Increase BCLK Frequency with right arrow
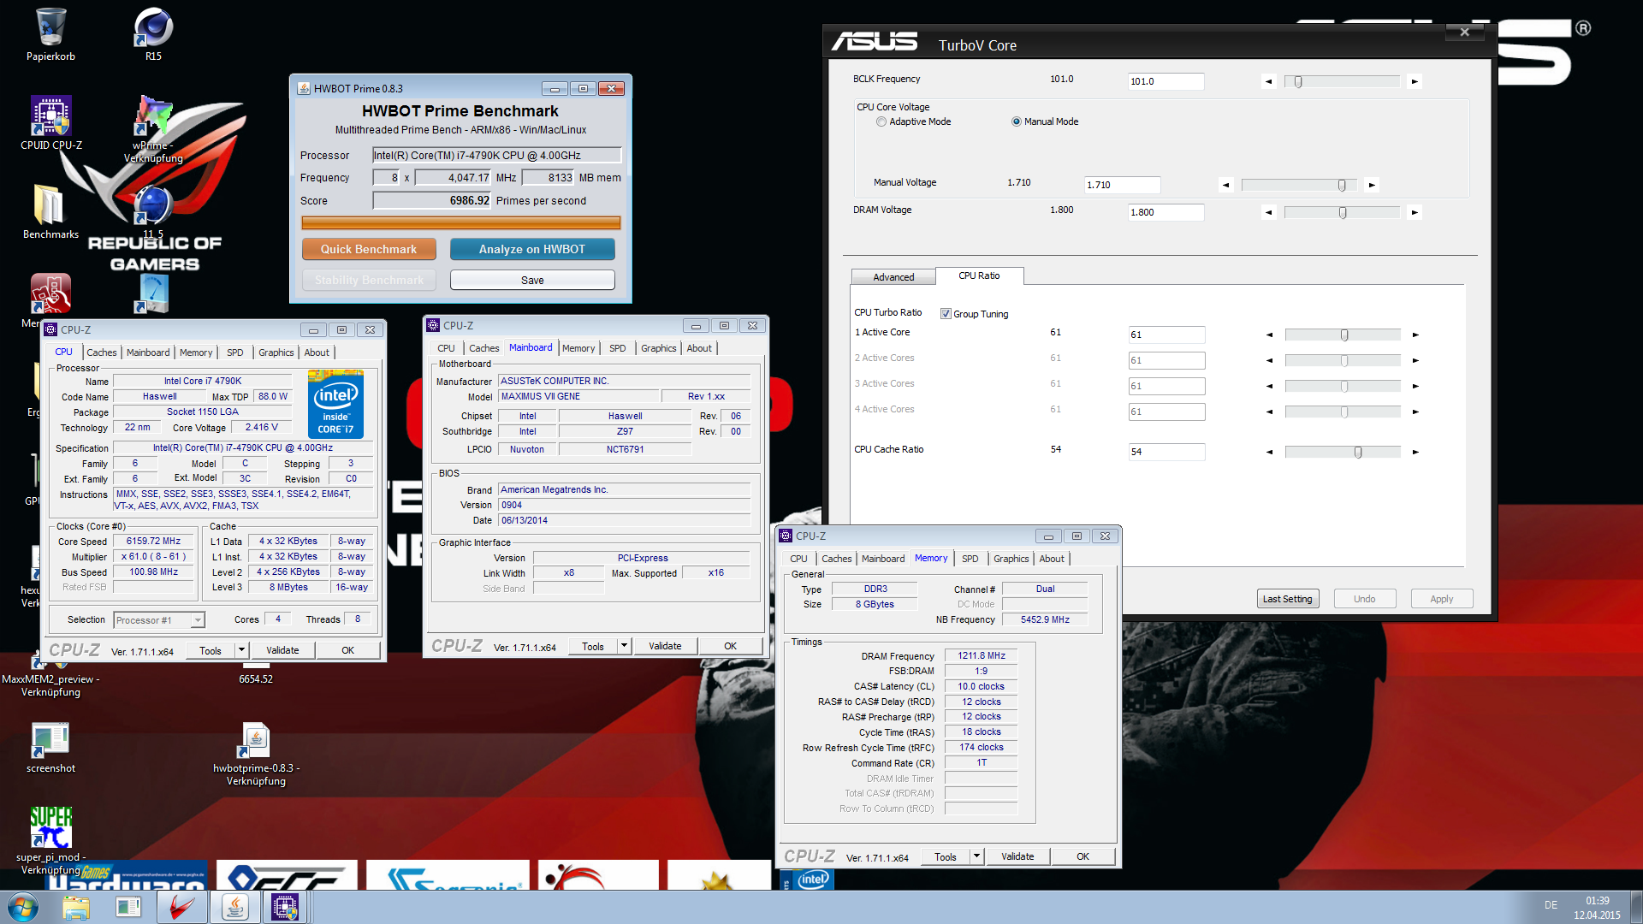 click(1415, 82)
